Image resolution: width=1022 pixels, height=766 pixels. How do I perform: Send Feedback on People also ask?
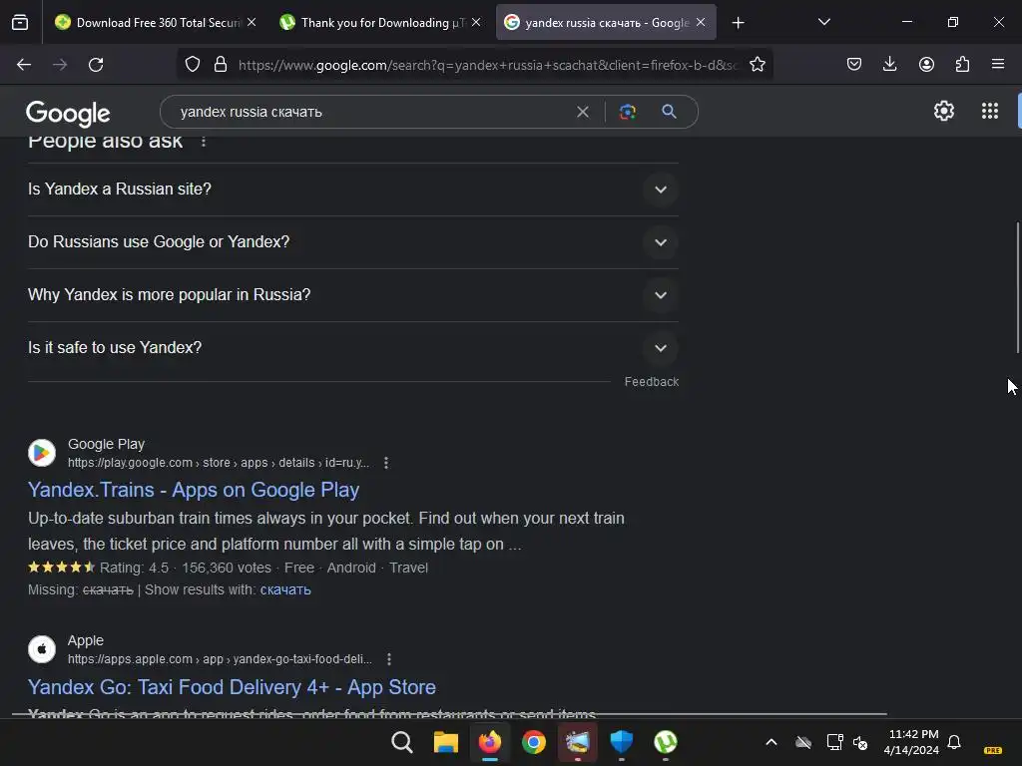(x=651, y=382)
